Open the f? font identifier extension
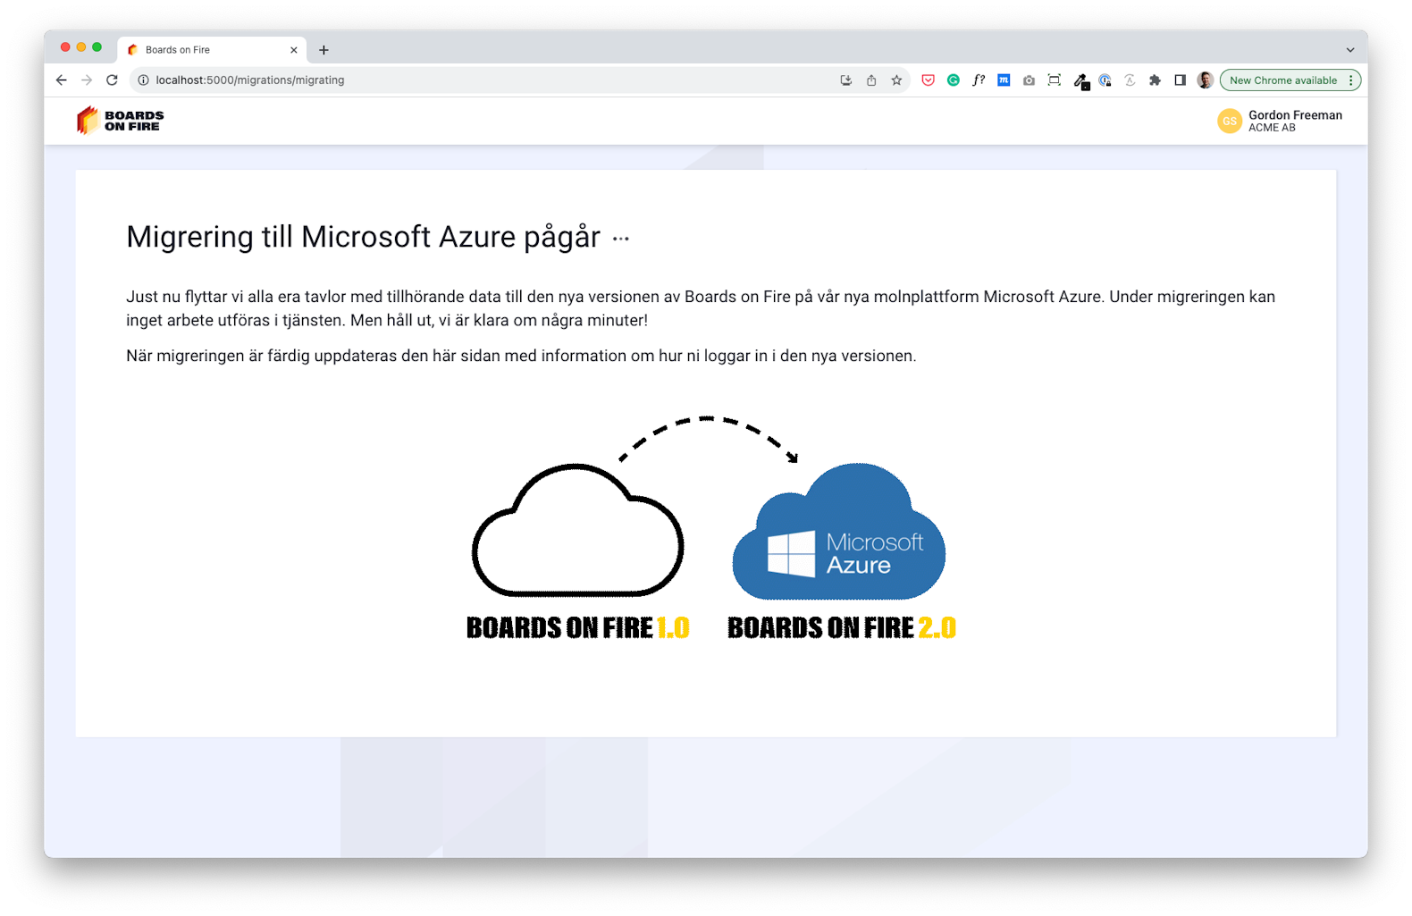Viewport: 1412px width, 916px height. point(979,80)
